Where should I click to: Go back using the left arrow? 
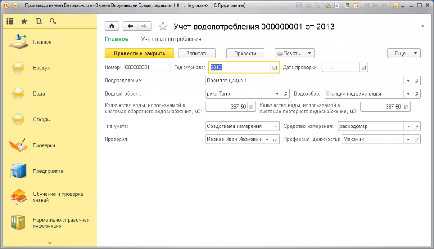[x=130, y=26]
